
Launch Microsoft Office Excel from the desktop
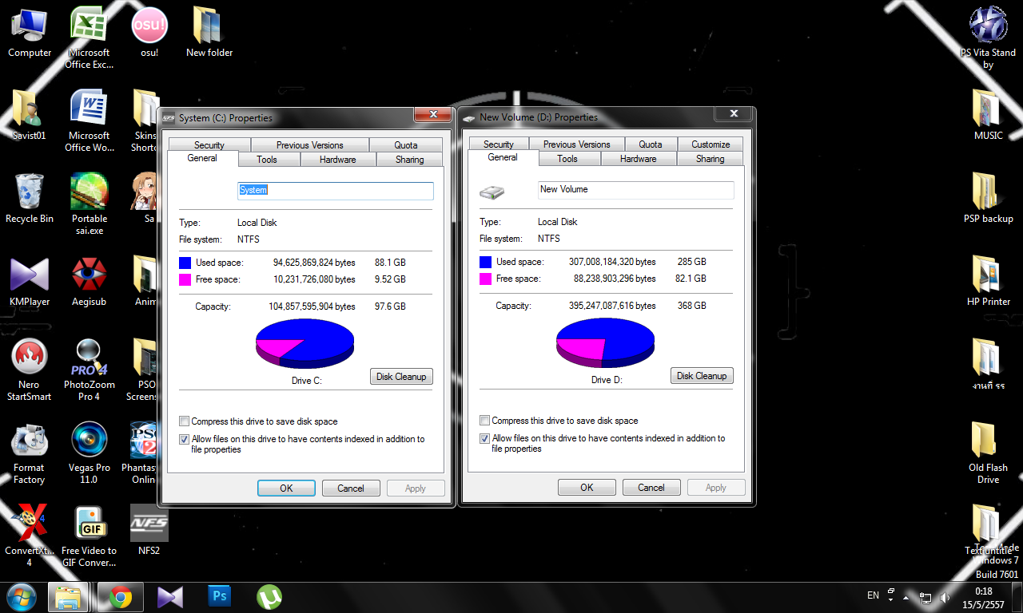(x=89, y=38)
